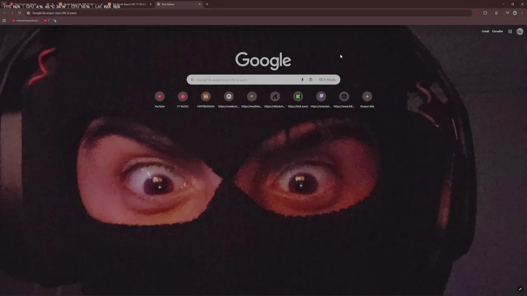Viewport: 527px width, 296px height.
Task: Search by image with the Lens icon
Action: (x=310, y=80)
